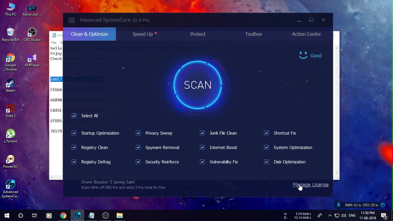Select the Advanced-... desktop shortcut

point(32,10)
